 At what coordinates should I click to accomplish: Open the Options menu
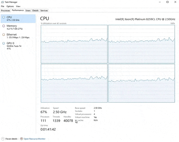[x=10, y=6]
